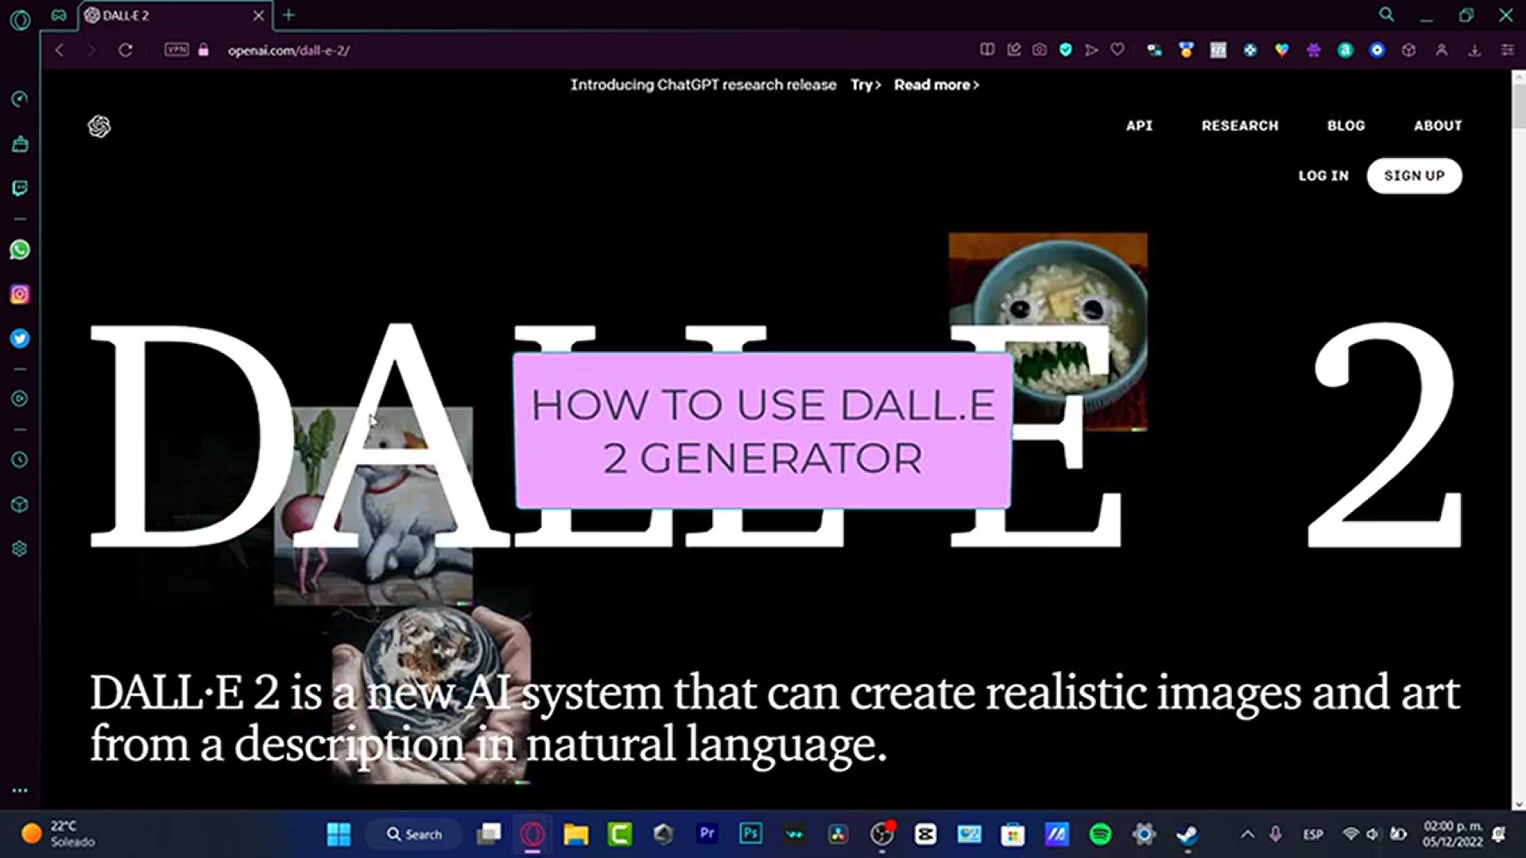Open the Windows Start menu
This screenshot has height=858, width=1526.
pos(339,834)
